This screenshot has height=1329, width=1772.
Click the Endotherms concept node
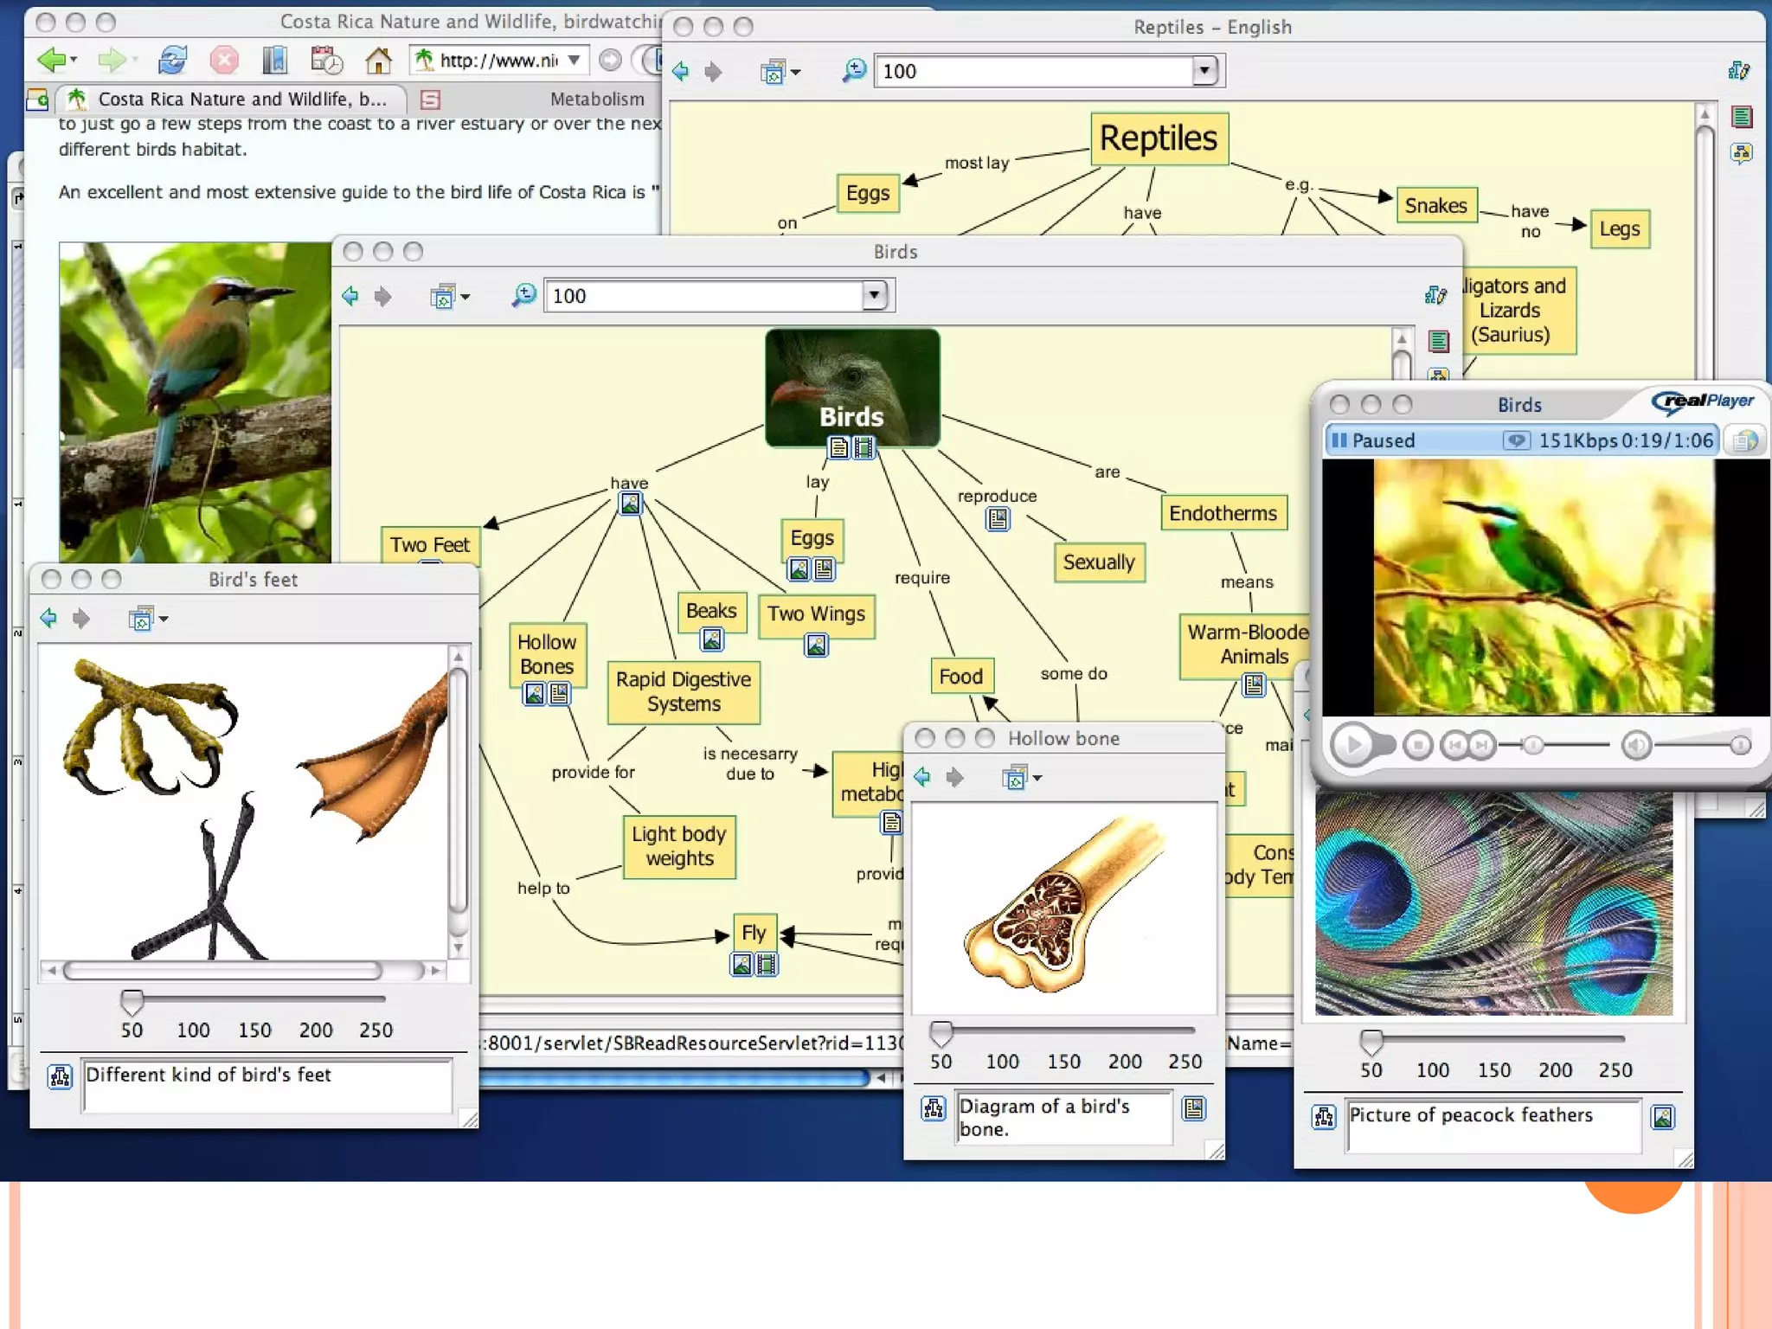[x=1223, y=513]
